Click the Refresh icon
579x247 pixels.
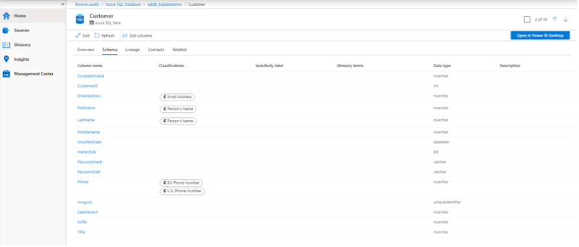[x=97, y=36]
